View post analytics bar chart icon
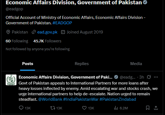The height and width of the screenshot is (115, 165). click(116, 108)
